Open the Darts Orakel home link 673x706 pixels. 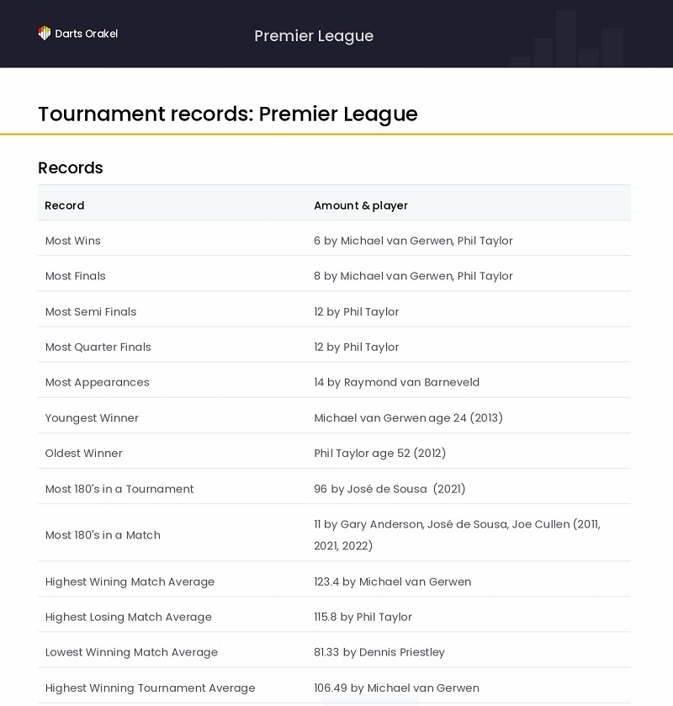point(78,34)
